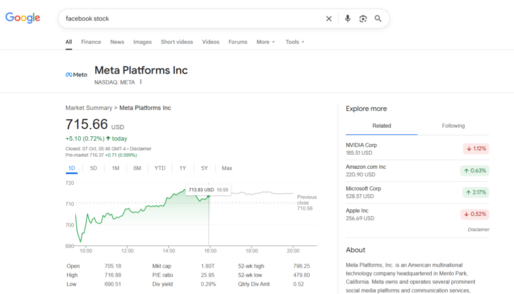Clear the search box text
Screen dimensions: 514x294
point(329,19)
